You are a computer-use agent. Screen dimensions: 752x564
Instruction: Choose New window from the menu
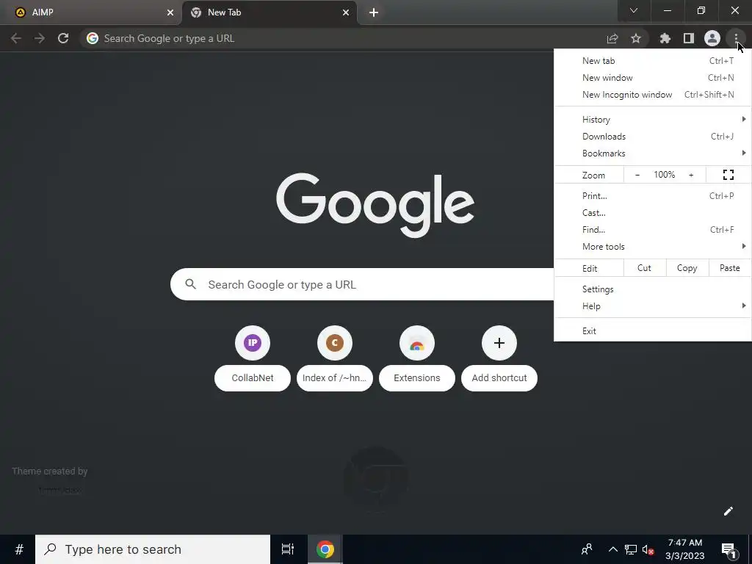pyautogui.click(x=653, y=78)
